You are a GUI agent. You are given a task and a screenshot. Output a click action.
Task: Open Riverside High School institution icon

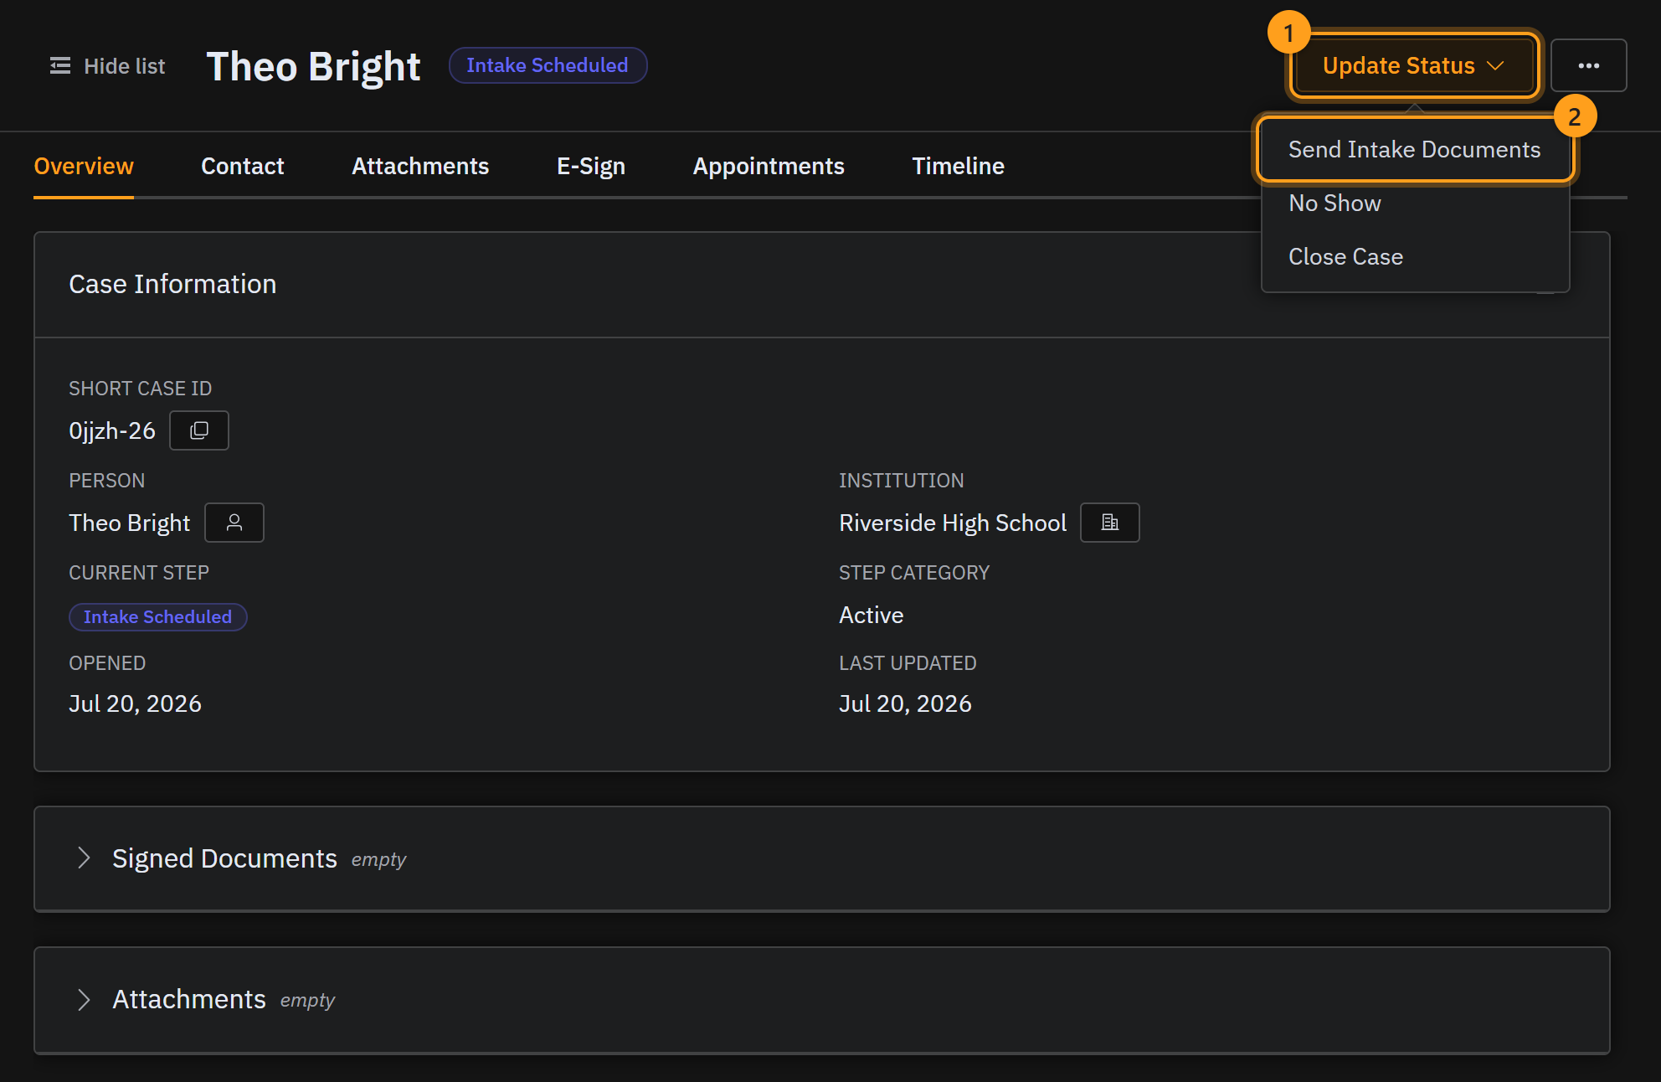[x=1110, y=523]
